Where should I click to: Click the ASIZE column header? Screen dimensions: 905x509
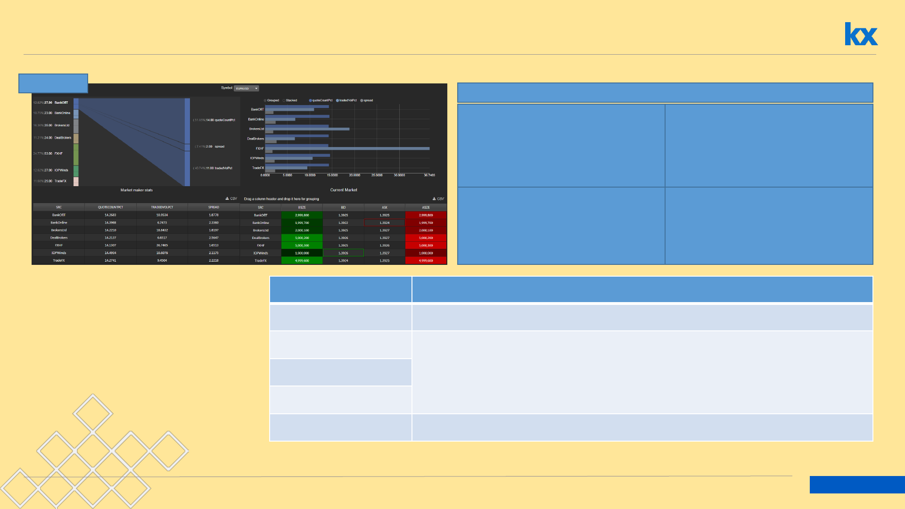pos(426,207)
